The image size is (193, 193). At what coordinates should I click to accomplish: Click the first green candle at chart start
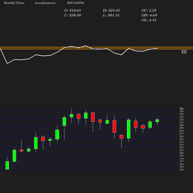[7, 165]
